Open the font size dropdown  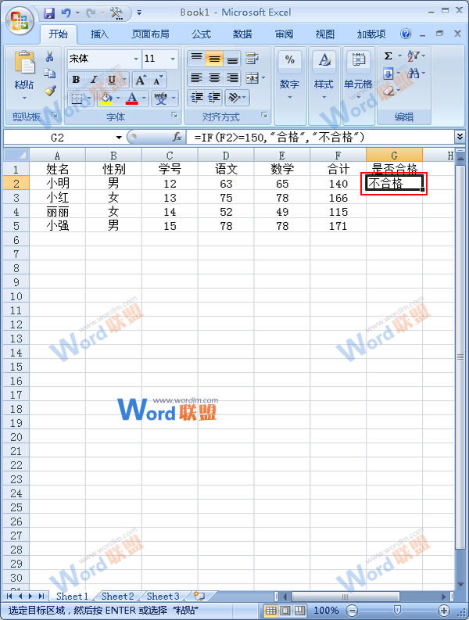click(x=173, y=59)
